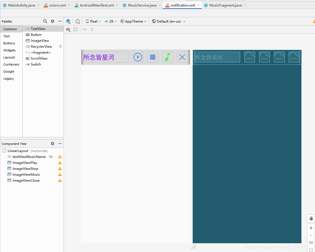The image size is (315, 252).
Task: Click warning icon beside imageViewMusic
Action: point(60,174)
